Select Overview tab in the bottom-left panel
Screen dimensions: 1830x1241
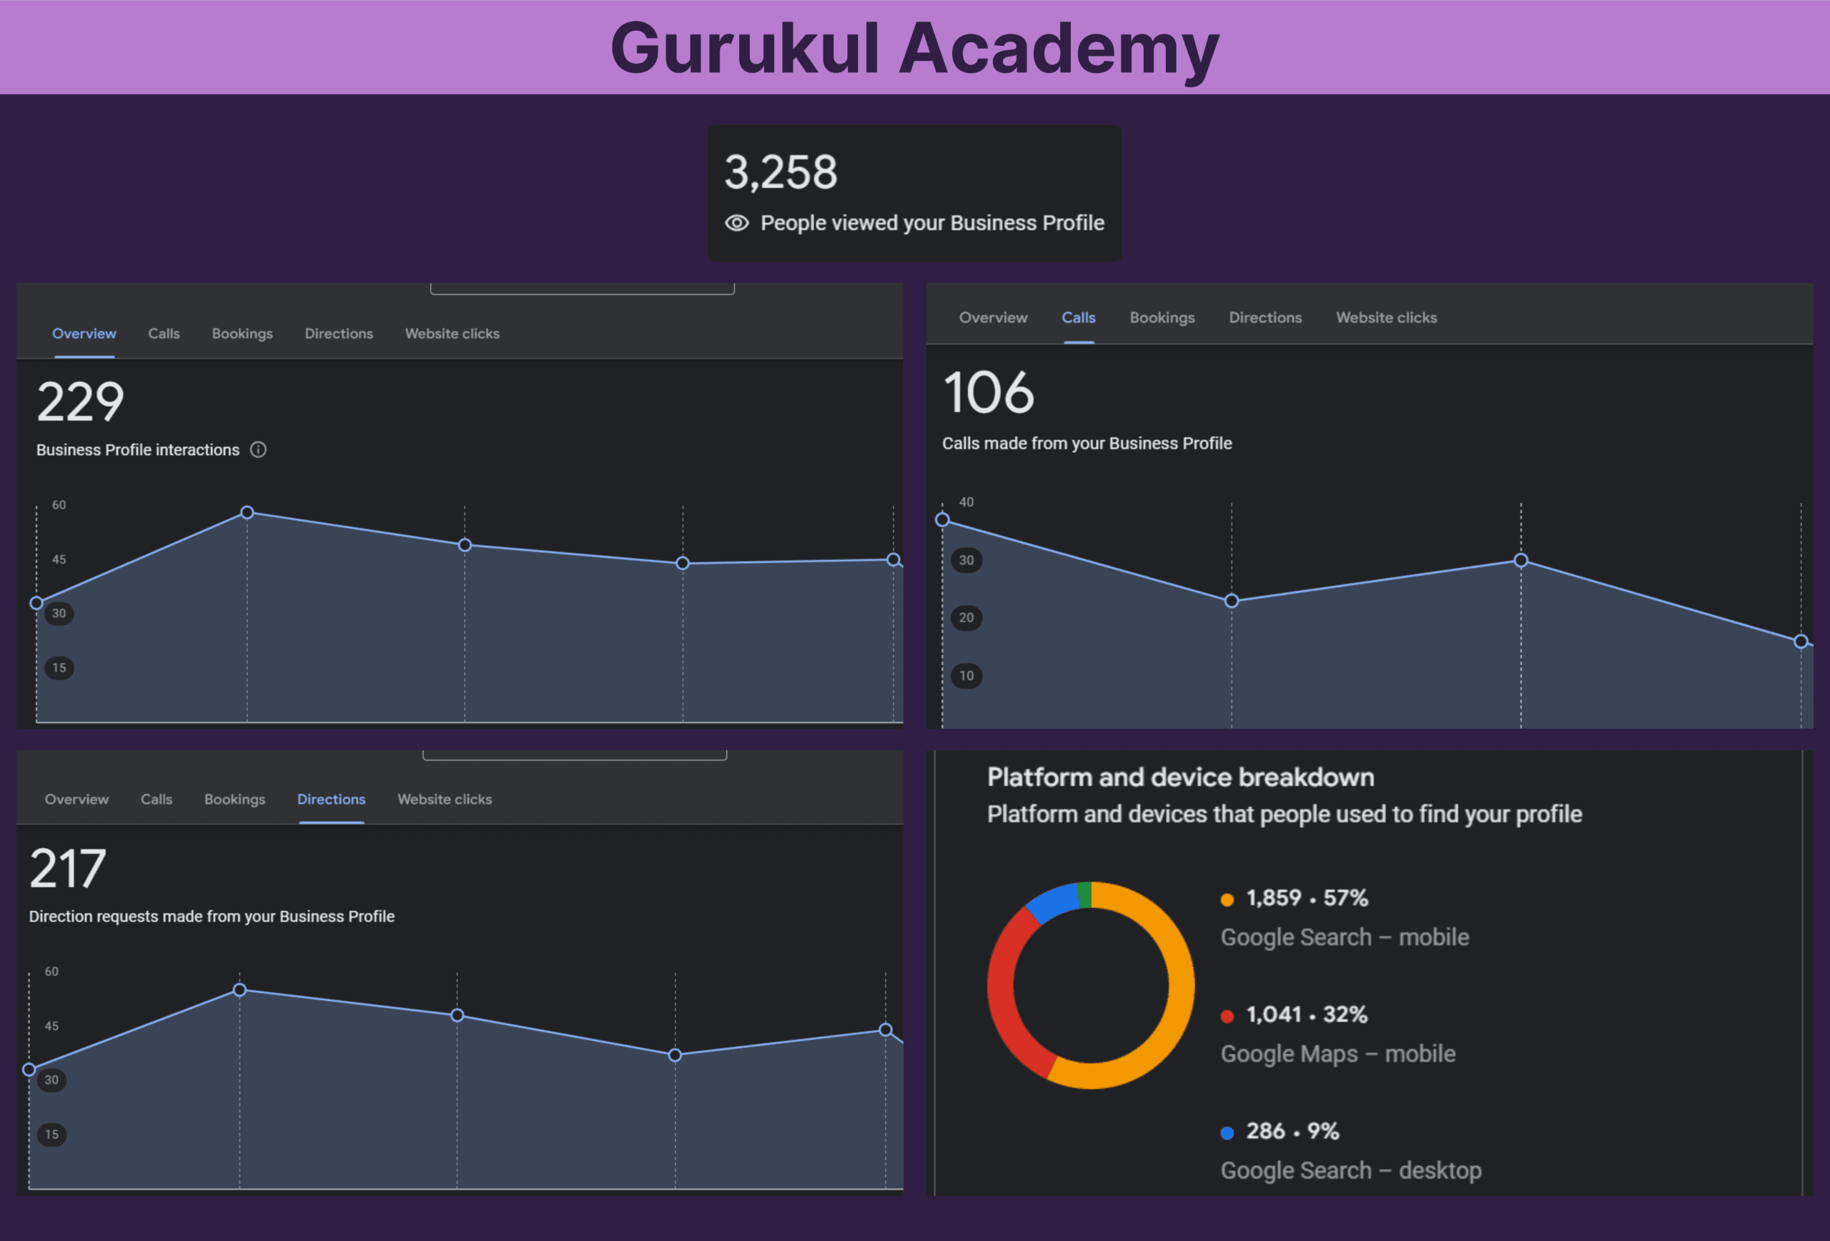76,799
